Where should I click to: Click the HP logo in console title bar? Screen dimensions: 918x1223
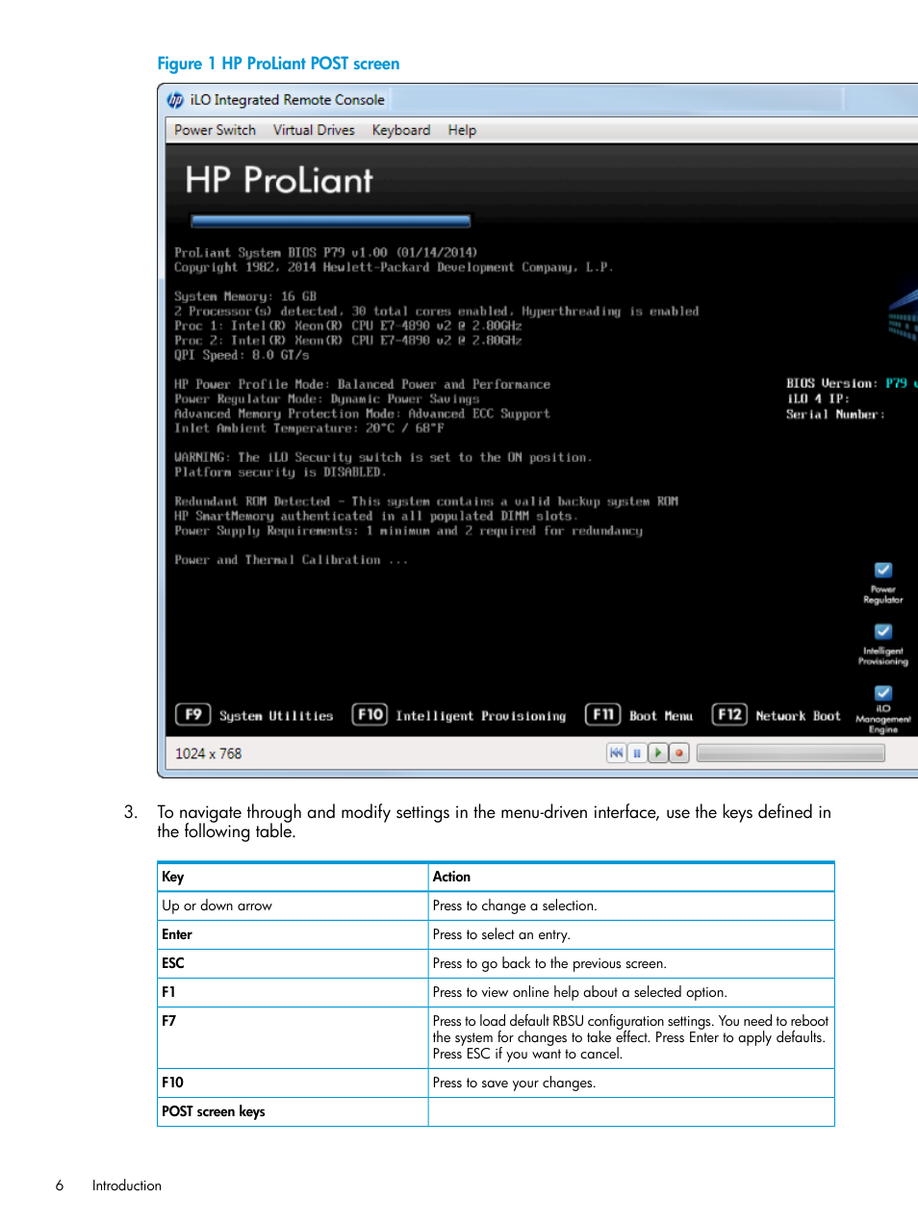coord(175,100)
